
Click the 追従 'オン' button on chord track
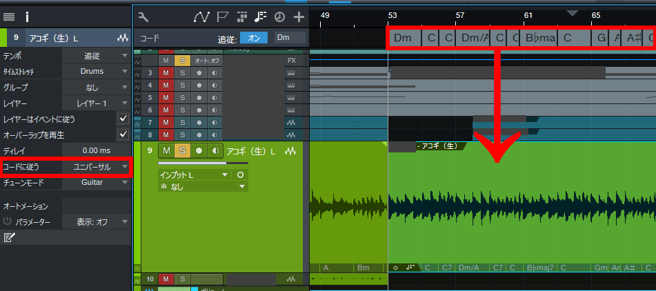pos(253,38)
